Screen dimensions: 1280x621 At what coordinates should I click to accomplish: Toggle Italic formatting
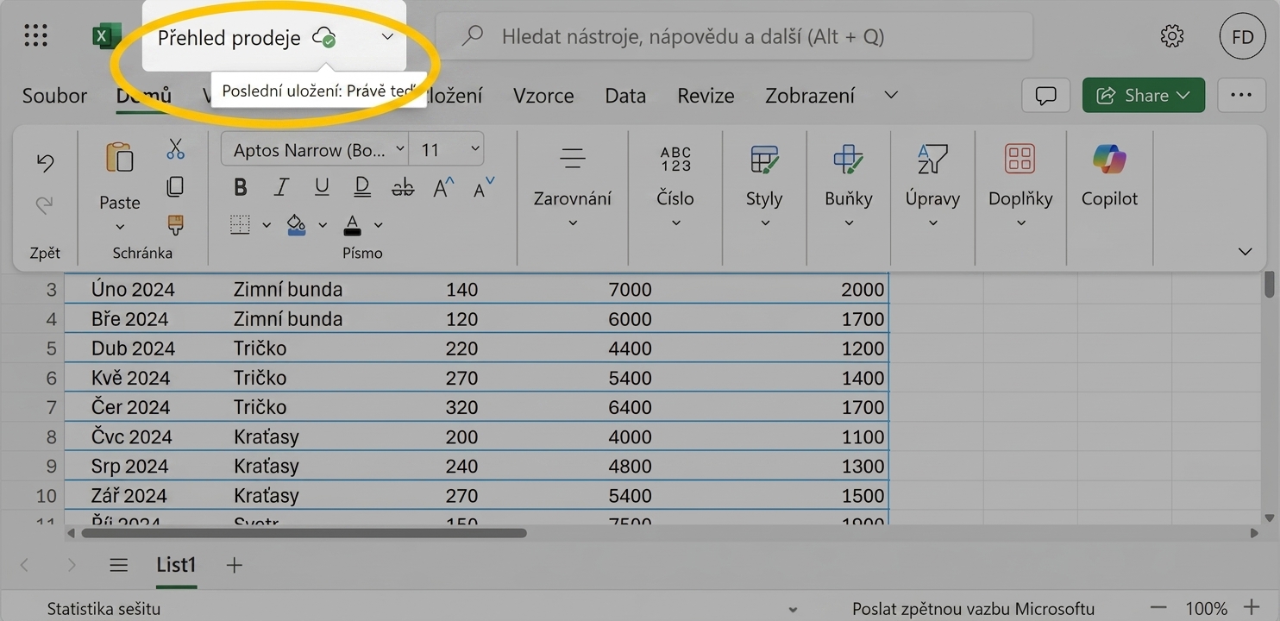pyautogui.click(x=281, y=187)
